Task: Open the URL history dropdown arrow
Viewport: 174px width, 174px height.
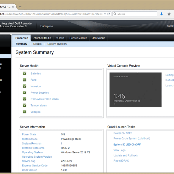Action: coord(105,14)
